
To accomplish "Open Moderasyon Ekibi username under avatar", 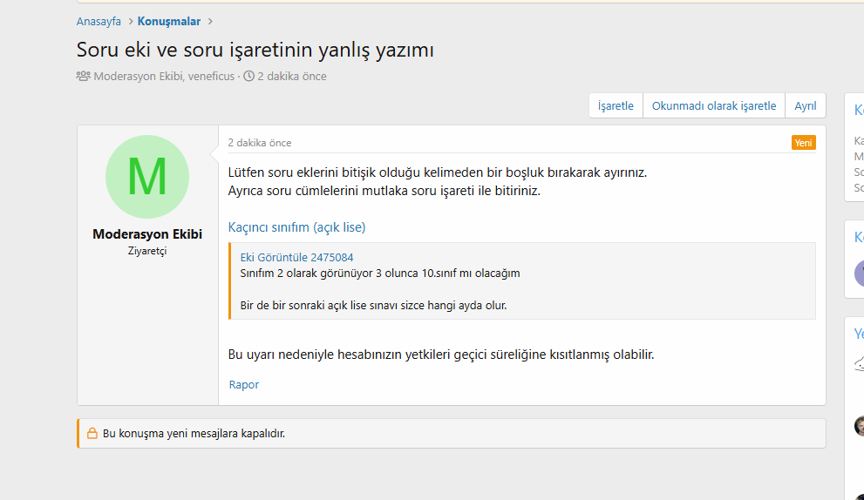I will (147, 234).
